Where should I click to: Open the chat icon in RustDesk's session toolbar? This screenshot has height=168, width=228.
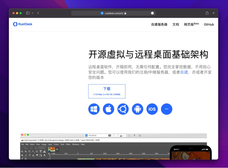coord(129,135)
